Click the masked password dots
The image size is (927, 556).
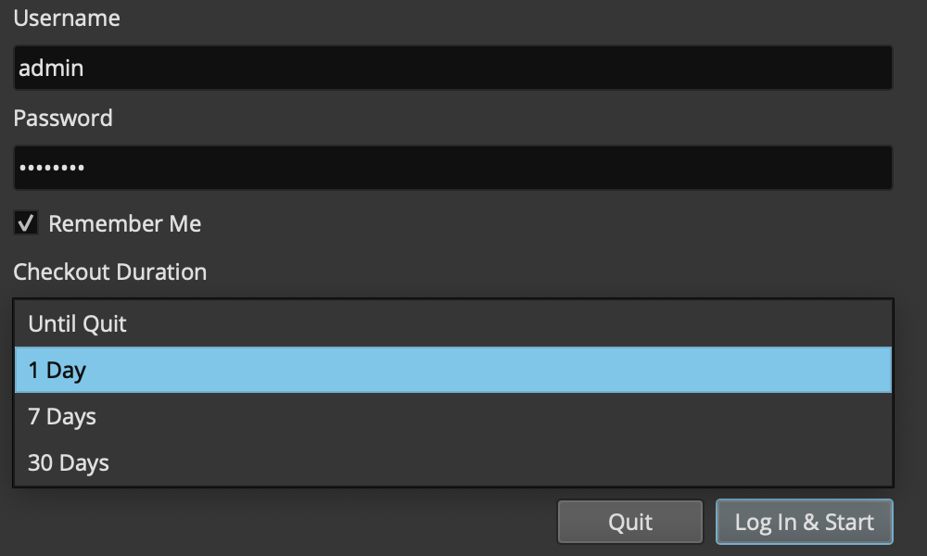click(52, 169)
